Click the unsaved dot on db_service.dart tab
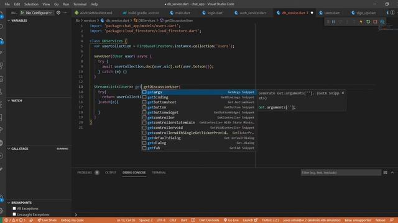Image resolution: width=398 pixels, height=223 pixels. pos(312,13)
